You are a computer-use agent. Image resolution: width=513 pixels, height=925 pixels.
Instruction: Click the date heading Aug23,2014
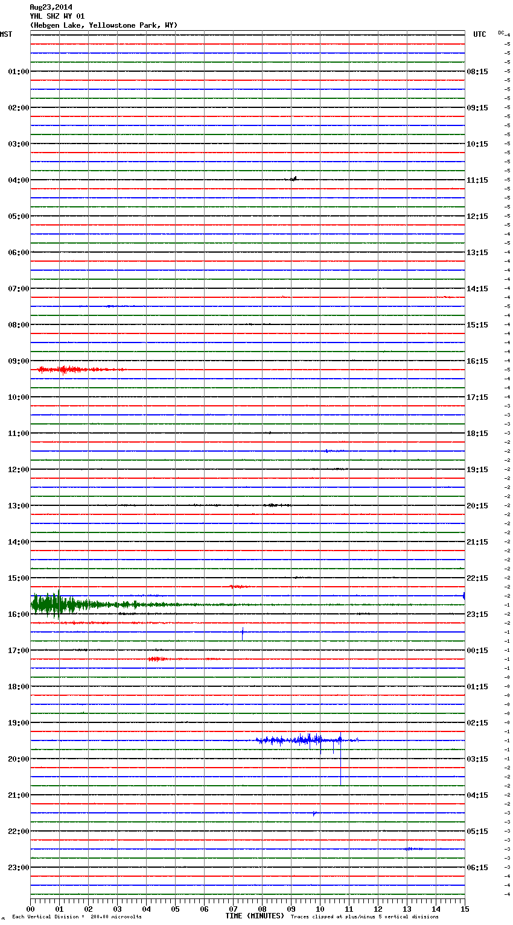tap(51, 7)
